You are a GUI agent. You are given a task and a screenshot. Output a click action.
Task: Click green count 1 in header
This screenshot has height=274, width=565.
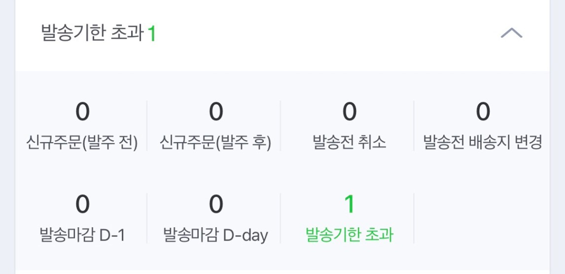(x=152, y=34)
